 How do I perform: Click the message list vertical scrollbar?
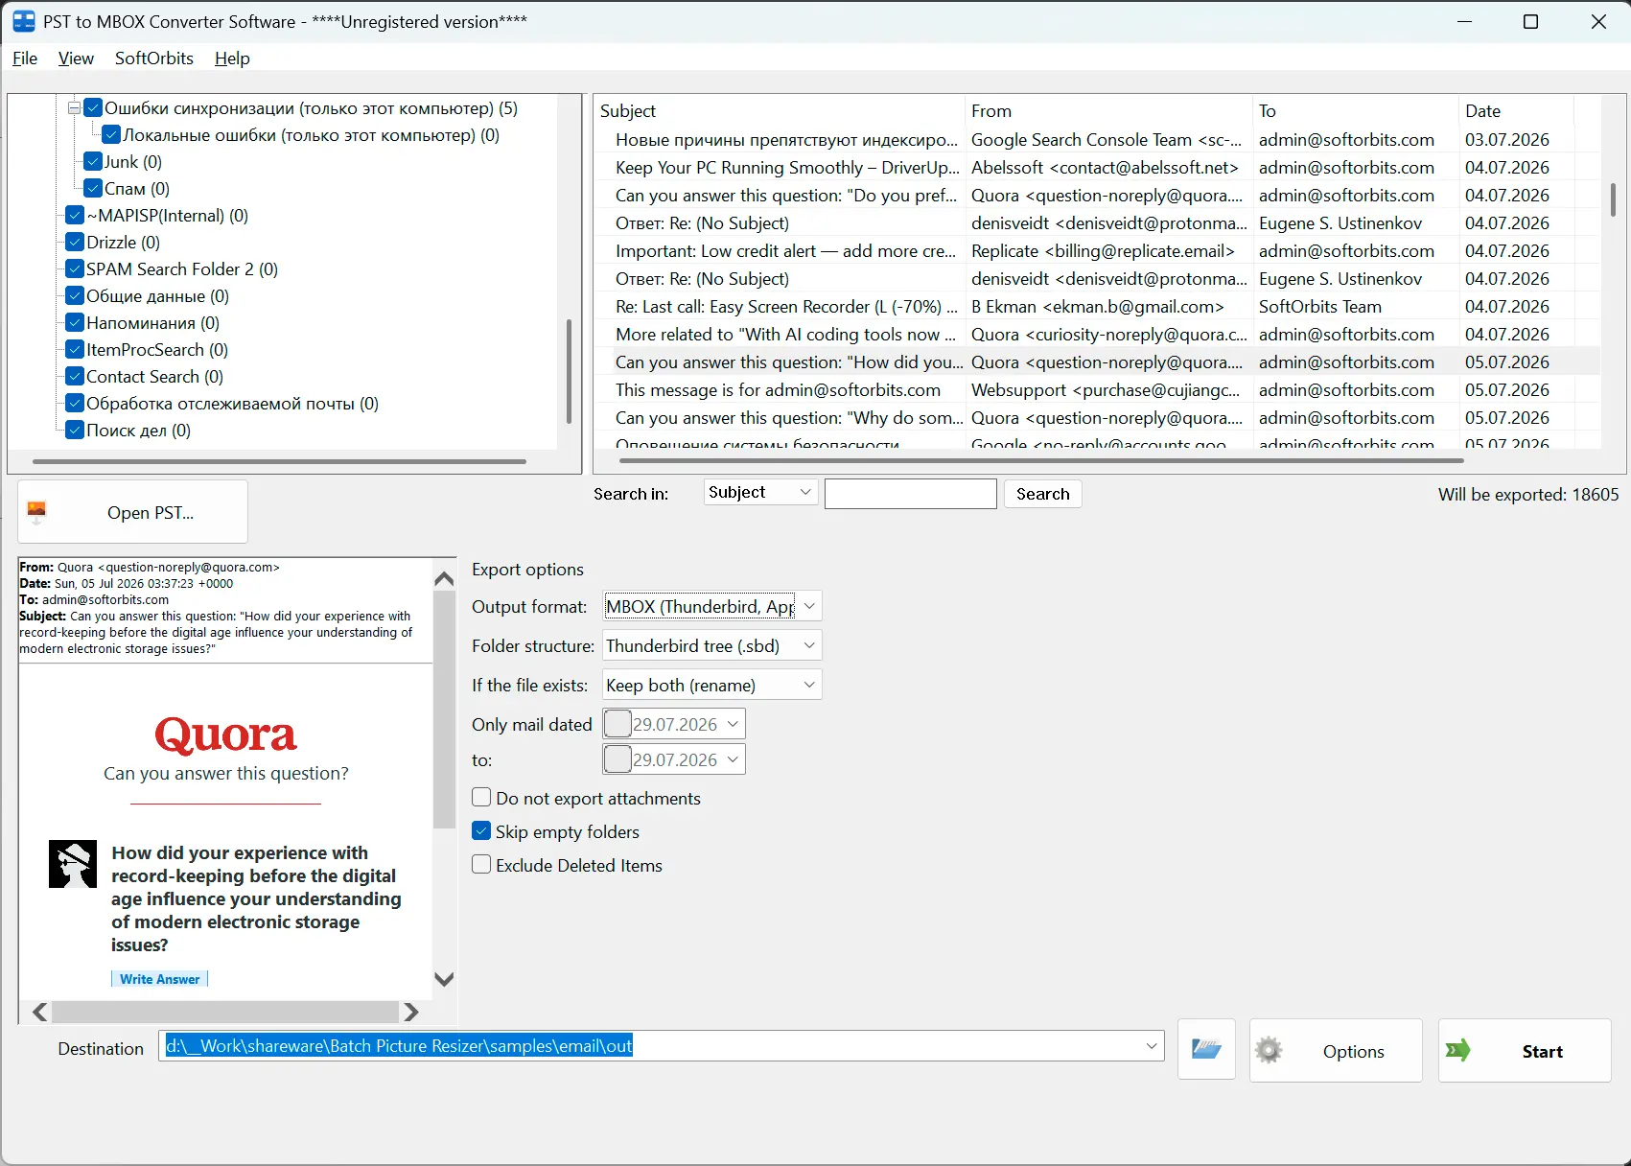coord(1613,199)
